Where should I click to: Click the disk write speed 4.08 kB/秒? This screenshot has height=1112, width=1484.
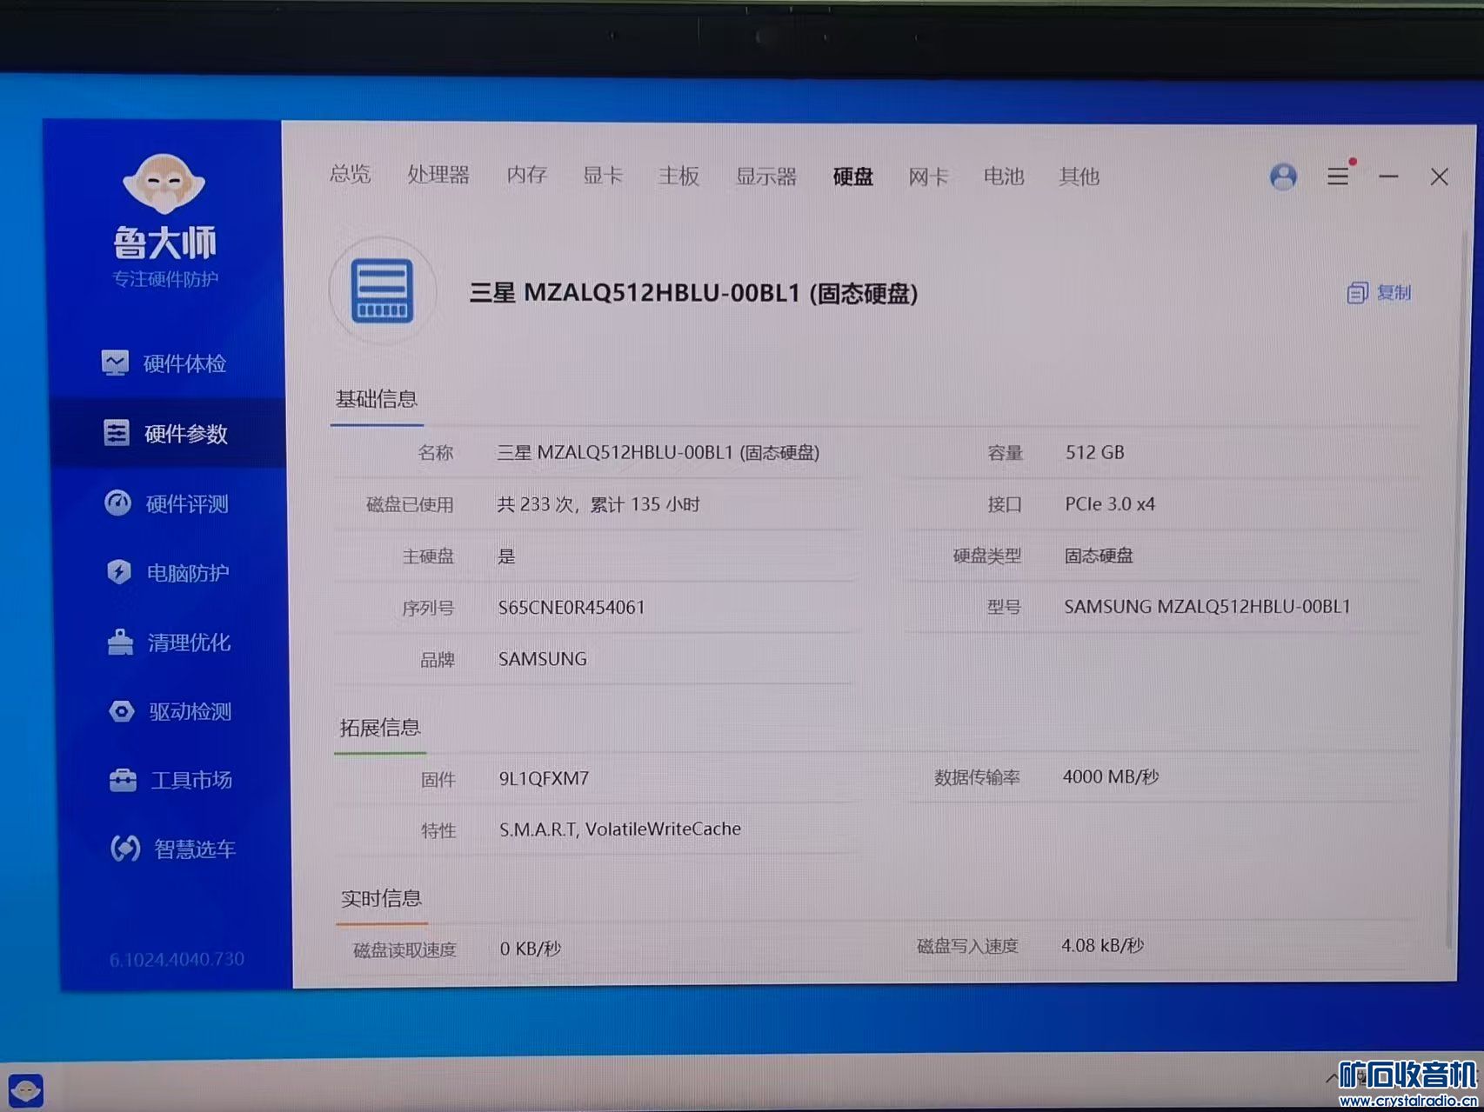pyautogui.click(x=1102, y=946)
